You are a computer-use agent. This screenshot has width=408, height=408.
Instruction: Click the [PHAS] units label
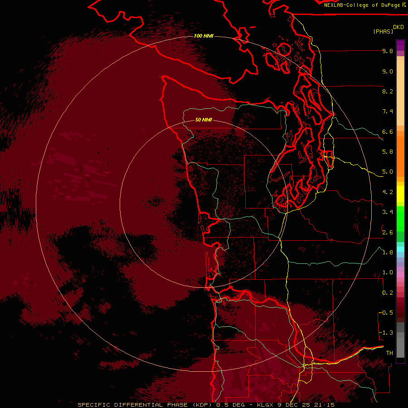383,31
